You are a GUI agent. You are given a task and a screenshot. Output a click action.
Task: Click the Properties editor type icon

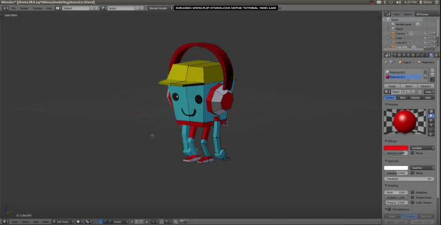(x=387, y=55)
